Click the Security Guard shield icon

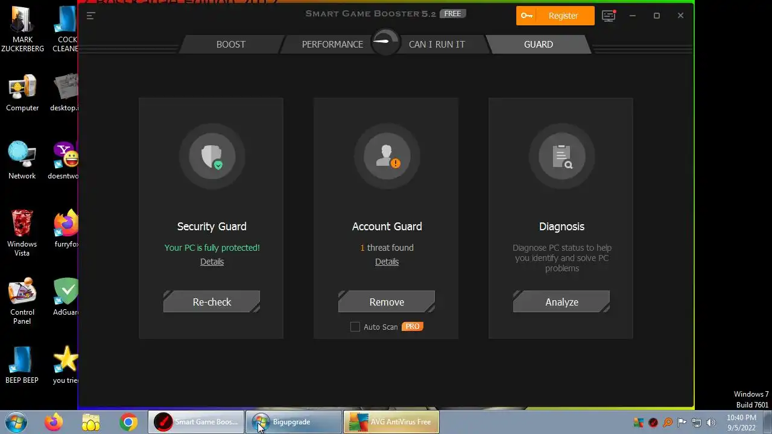(x=212, y=156)
